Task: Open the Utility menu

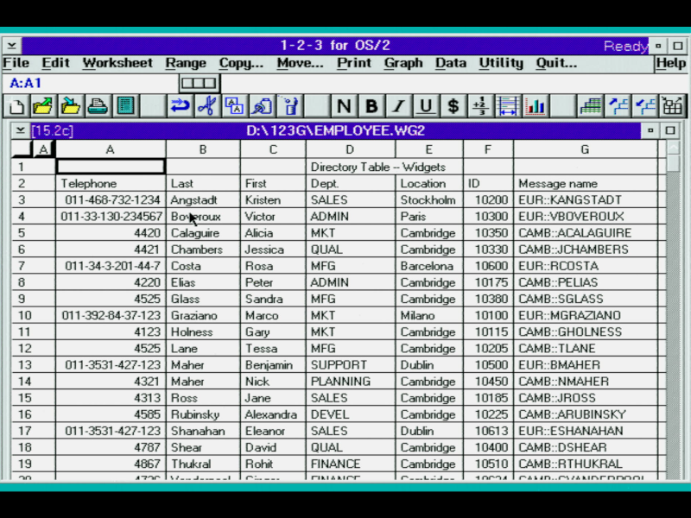Action: [x=501, y=63]
